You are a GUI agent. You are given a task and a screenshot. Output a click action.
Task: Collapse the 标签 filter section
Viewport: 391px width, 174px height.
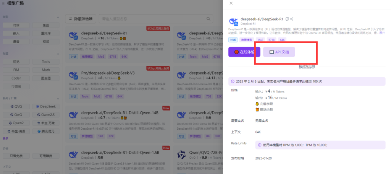pos(58,54)
